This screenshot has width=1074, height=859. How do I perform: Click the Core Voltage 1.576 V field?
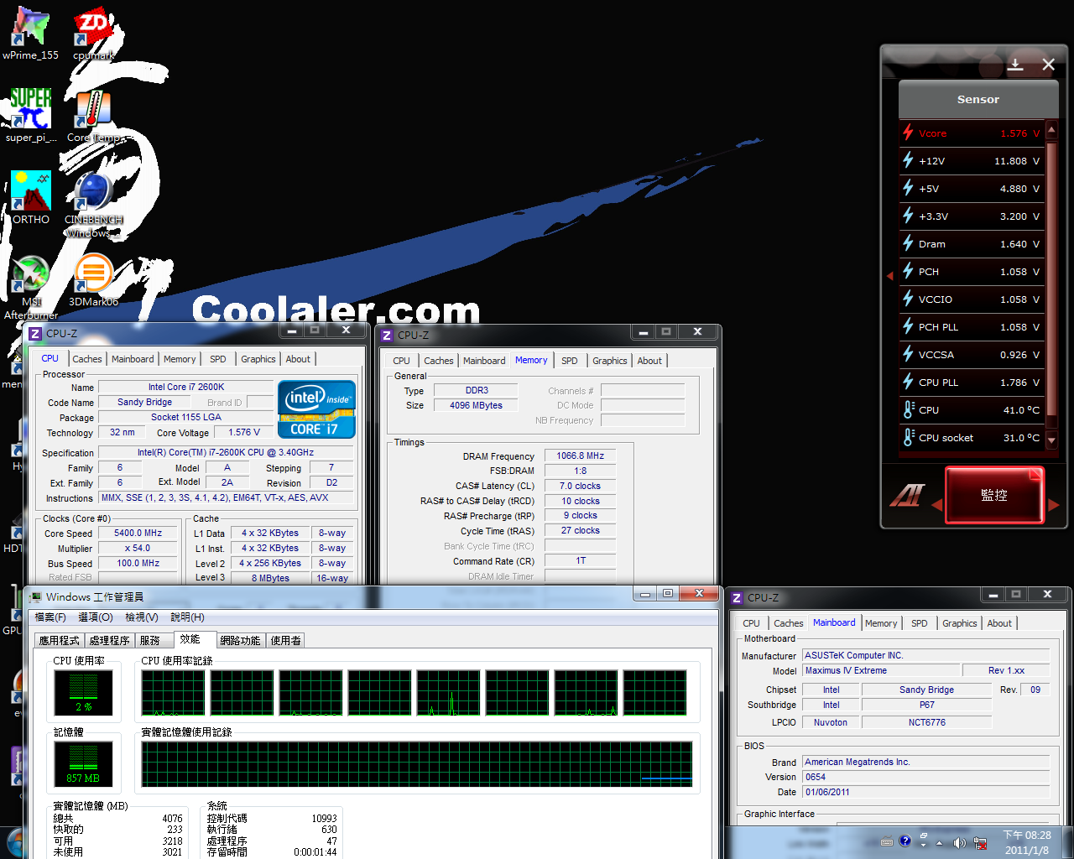[244, 433]
